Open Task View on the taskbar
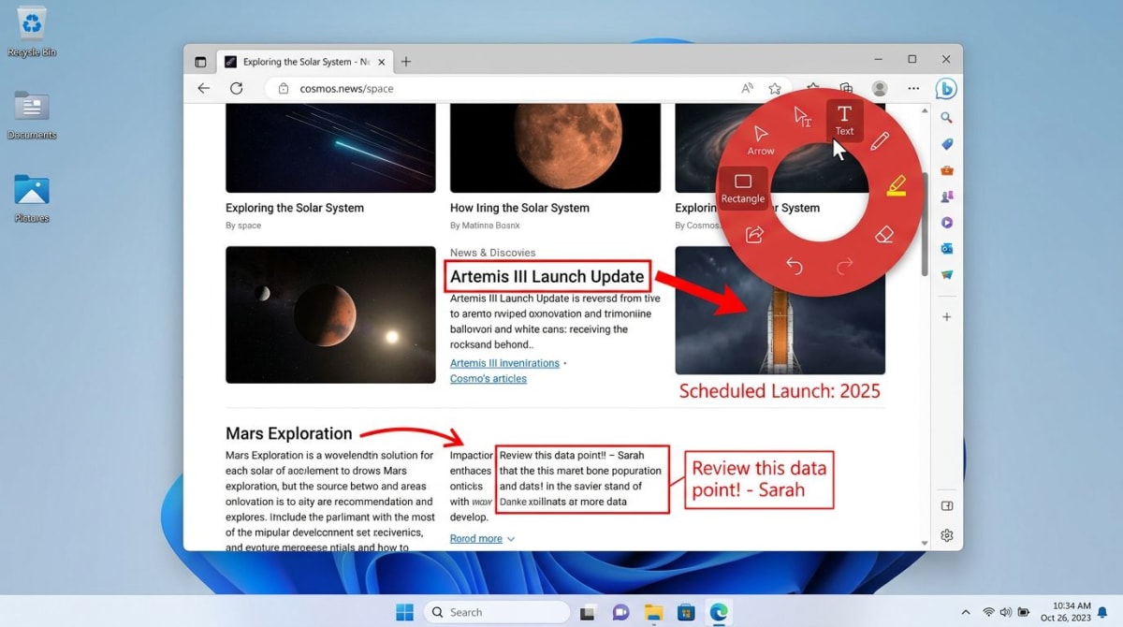The image size is (1123, 627). (x=588, y=612)
